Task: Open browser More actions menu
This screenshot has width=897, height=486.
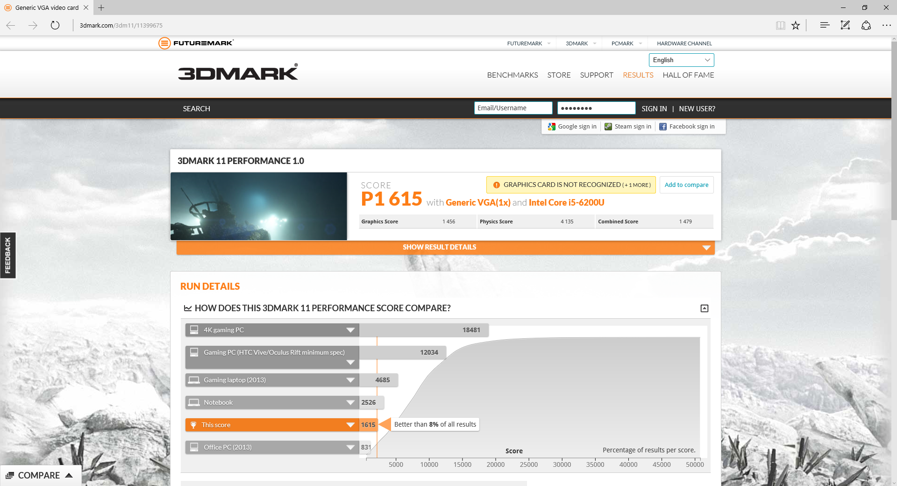Action: coord(886,25)
